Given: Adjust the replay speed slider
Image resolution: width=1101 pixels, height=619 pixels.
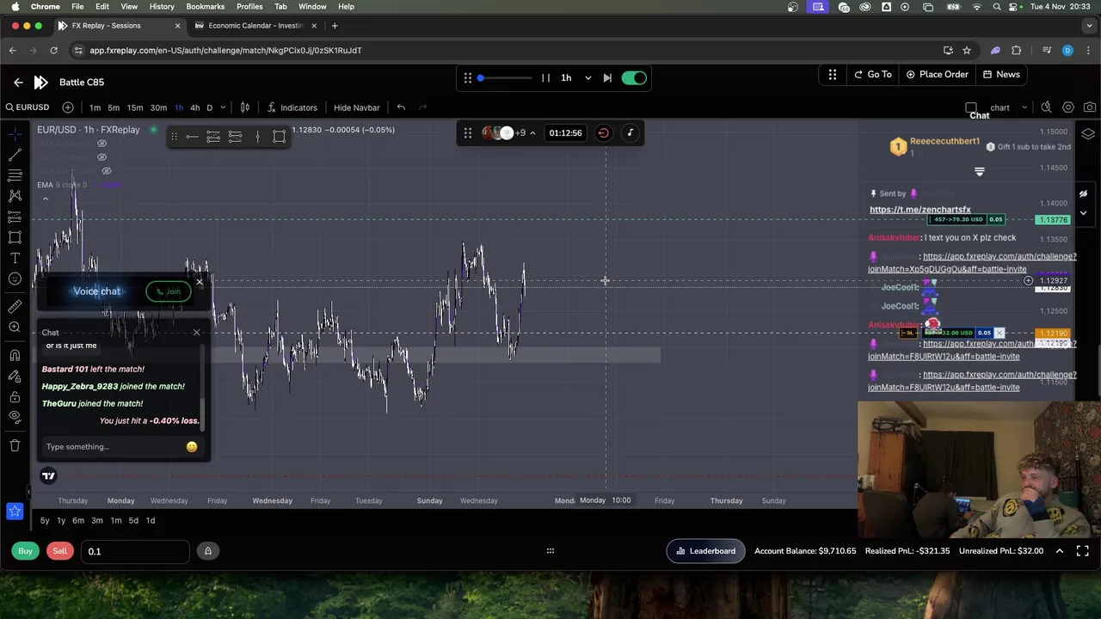Looking at the screenshot, I should pos(504,78).
